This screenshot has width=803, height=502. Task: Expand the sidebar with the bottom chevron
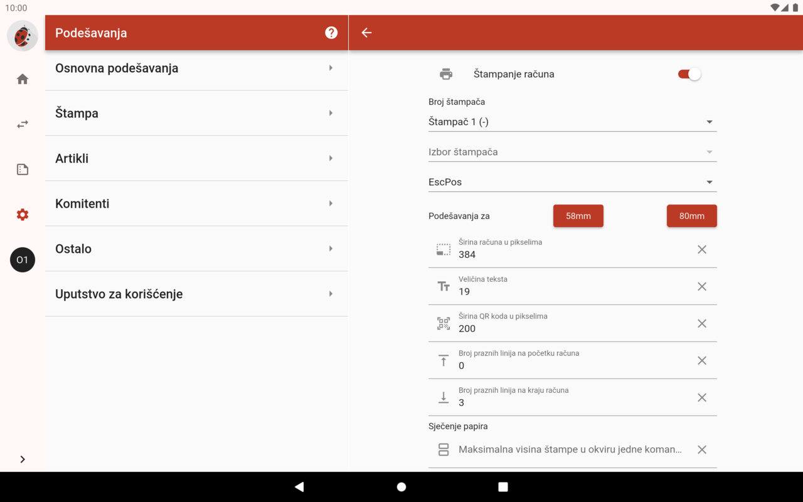tap(23, 459)
